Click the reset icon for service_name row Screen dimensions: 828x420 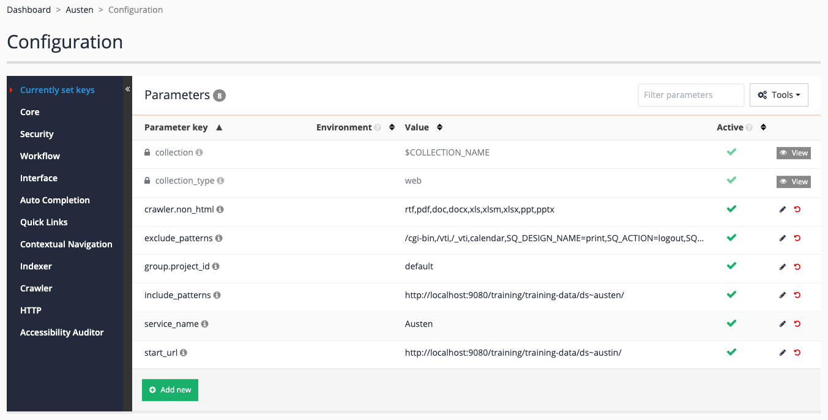click(x=797, y=324)
